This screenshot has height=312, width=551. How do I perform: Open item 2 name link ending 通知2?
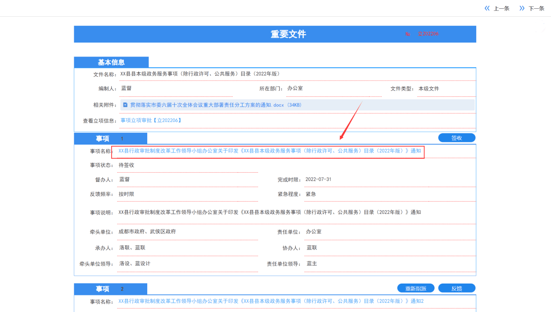pos(271,301)
